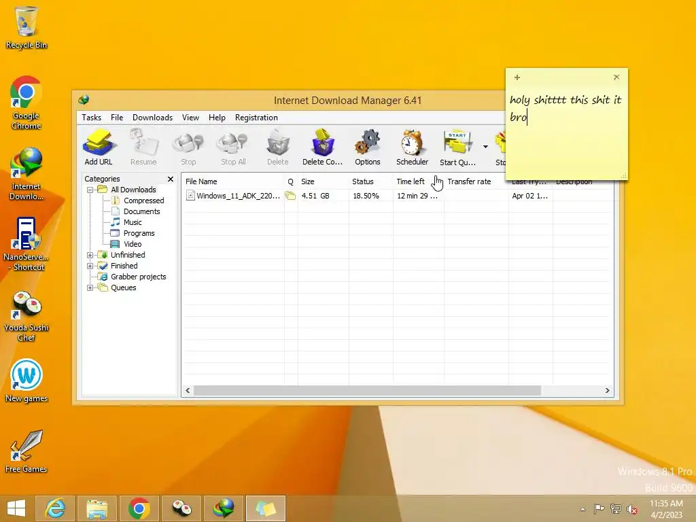This screenshot has height=522, width=696.
Task: Click the horizontal scrollbar thumb
Action: click(x=368, y=391)
